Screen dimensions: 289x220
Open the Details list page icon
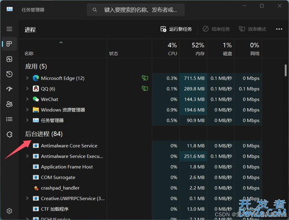(x=9, y=119)
